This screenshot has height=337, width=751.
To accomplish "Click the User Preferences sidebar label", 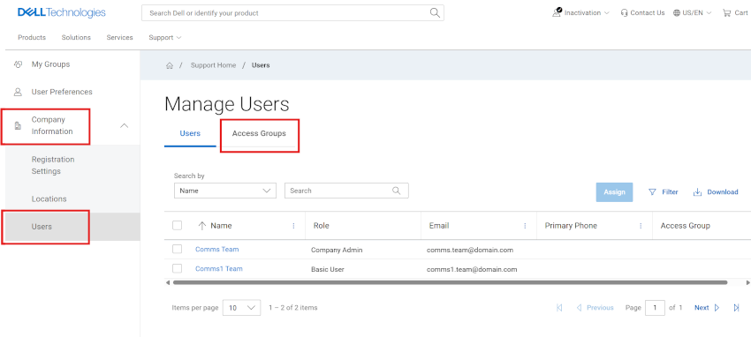I will click(x=62, y=92).
